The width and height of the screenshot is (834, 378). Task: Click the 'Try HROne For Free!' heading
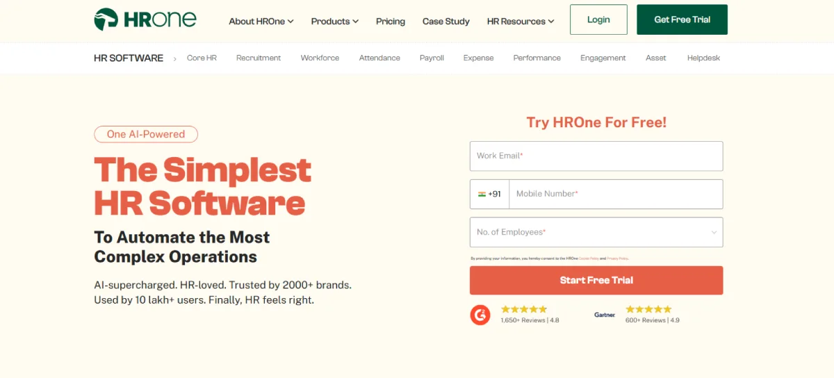click(596, 122)
